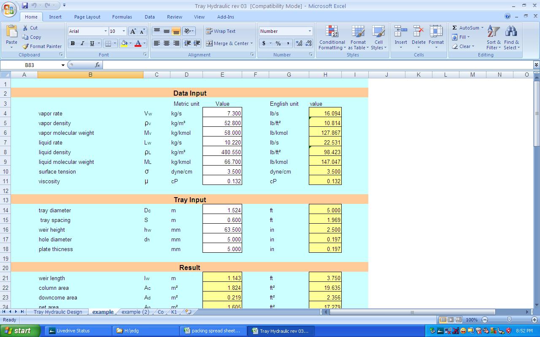Click the Windows start button
Viewport: 540px width, 337px height.
pos(20,331)
